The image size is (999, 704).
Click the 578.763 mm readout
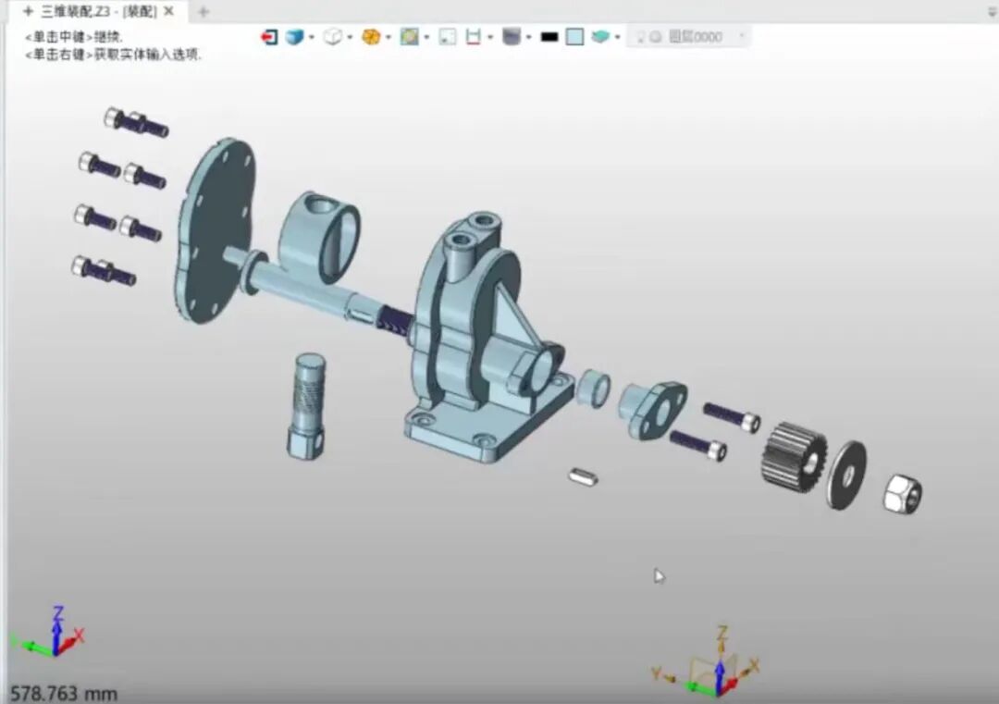tap(63, 693)
